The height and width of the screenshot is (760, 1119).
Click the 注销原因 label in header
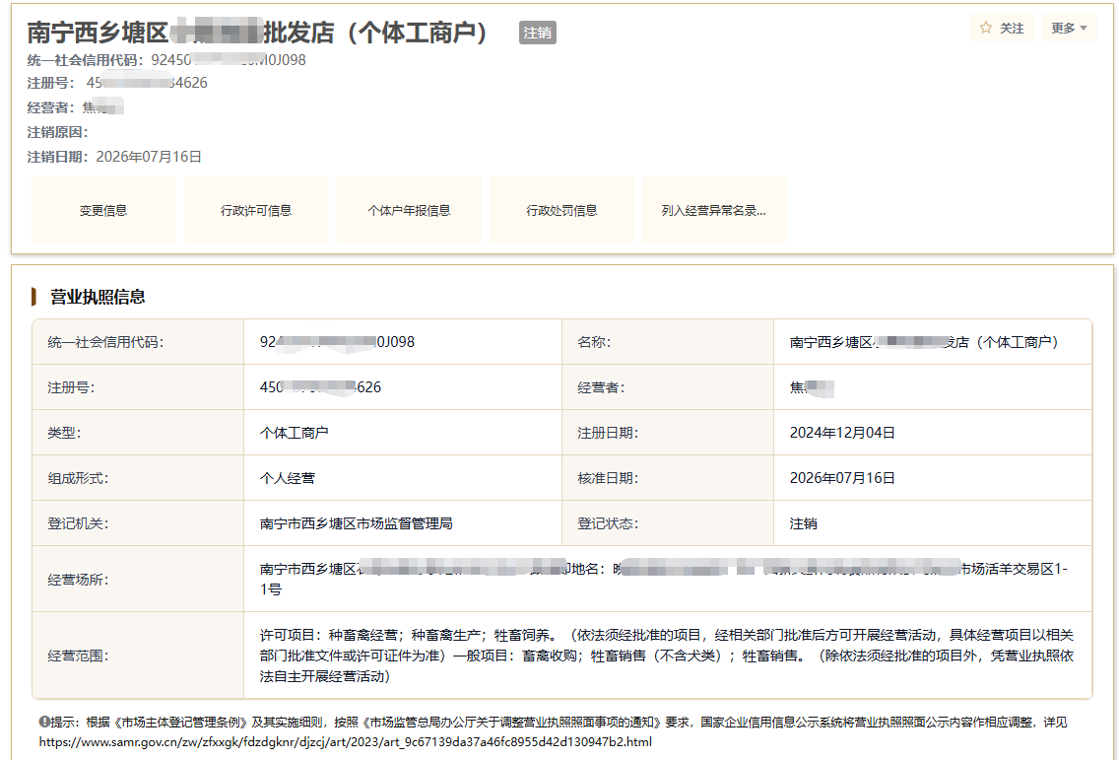(x=58, y=132)
